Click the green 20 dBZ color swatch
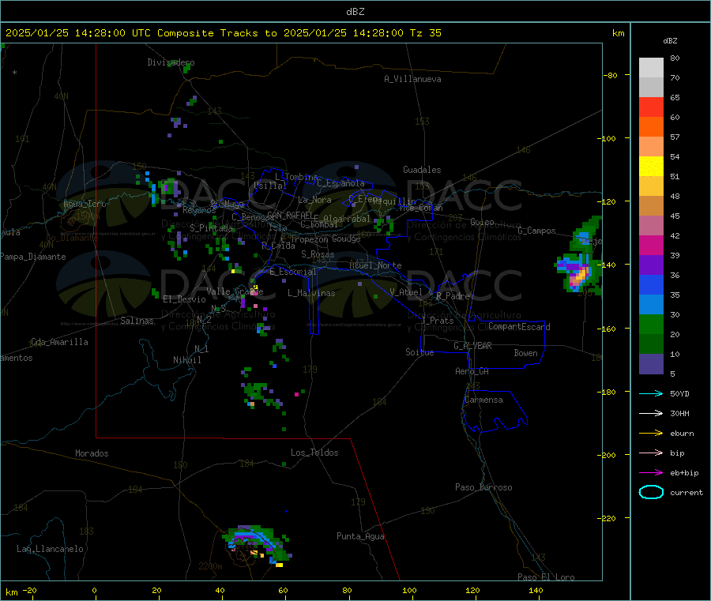Screen dimensions: 711x601 tap(651, 324)
